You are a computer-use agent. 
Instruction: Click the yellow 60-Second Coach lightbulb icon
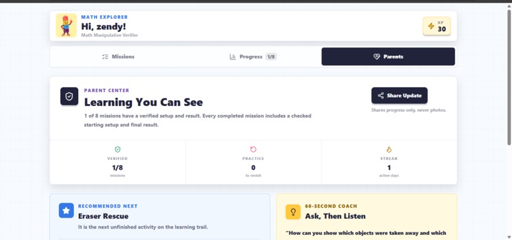293,212
